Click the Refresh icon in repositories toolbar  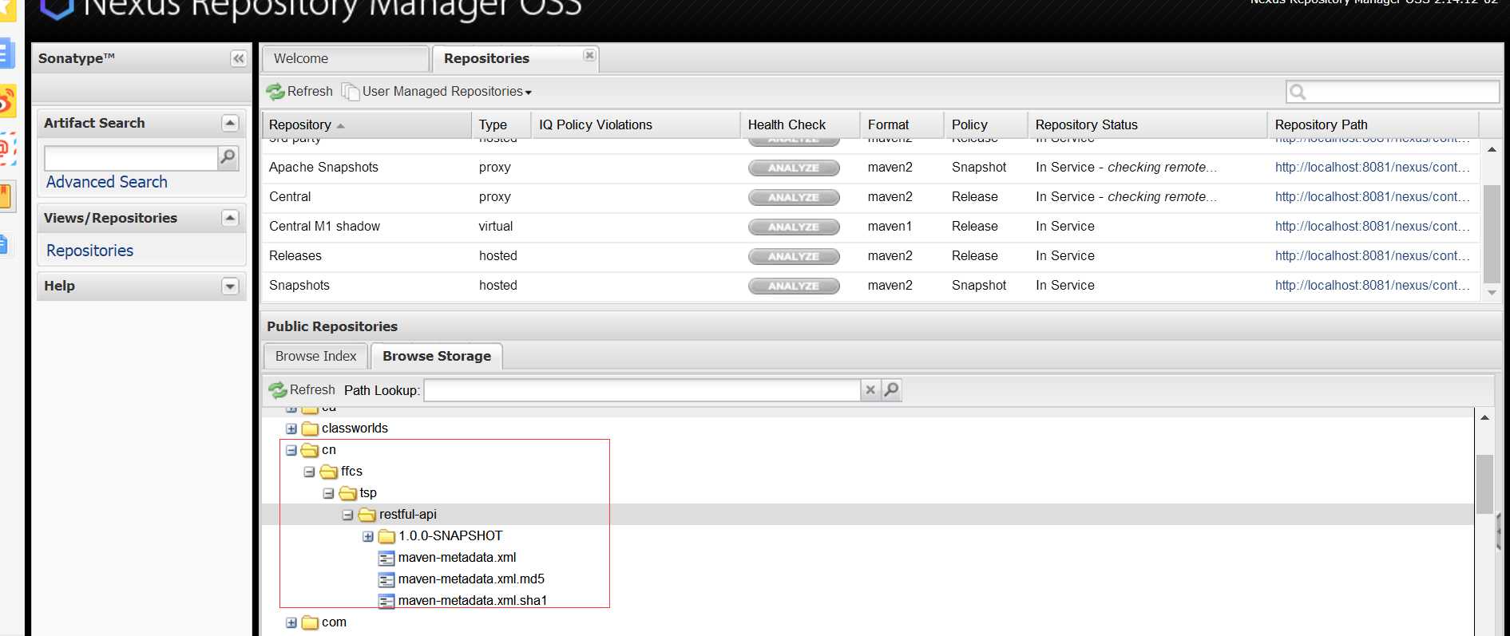click(x=275, y=92)
